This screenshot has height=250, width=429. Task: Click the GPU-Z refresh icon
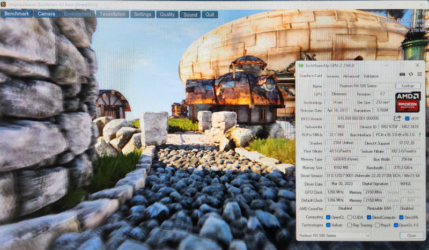(x=411, y=74)
